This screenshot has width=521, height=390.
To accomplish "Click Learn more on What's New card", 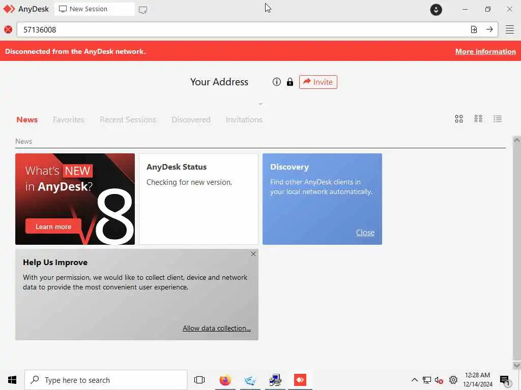I will click(53, 226).
